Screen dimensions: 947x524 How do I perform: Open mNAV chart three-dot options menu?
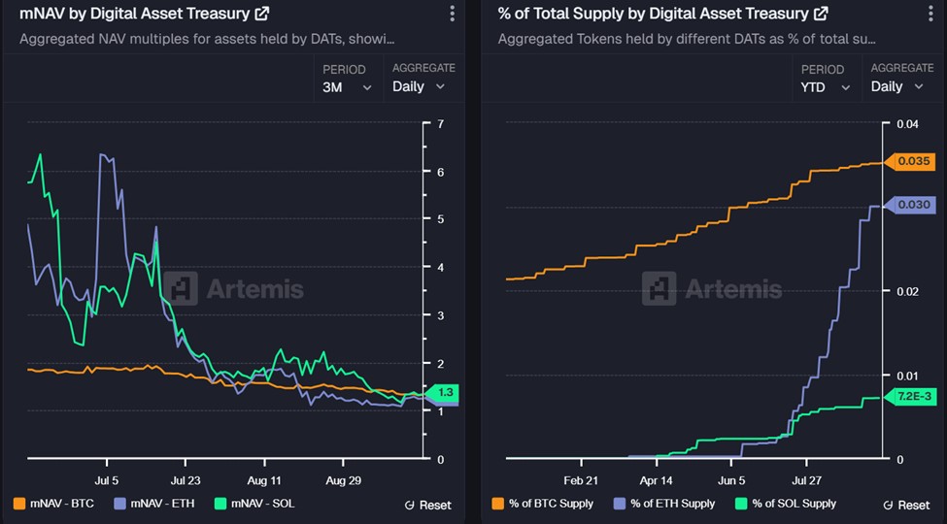452,14
